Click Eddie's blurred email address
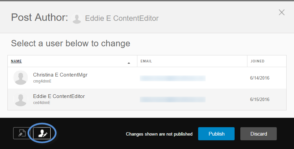This screenshot has height=149, width=294. [x=172, y=99]
